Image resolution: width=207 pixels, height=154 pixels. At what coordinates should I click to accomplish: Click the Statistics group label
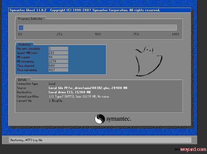point(24,45)
